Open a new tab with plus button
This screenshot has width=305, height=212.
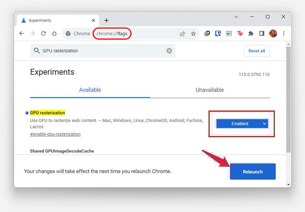click(x=106, y=20)
